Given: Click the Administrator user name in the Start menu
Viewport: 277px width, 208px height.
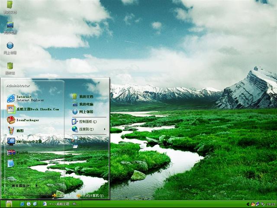Looking at the screenshot, I should tap(18, 86).
